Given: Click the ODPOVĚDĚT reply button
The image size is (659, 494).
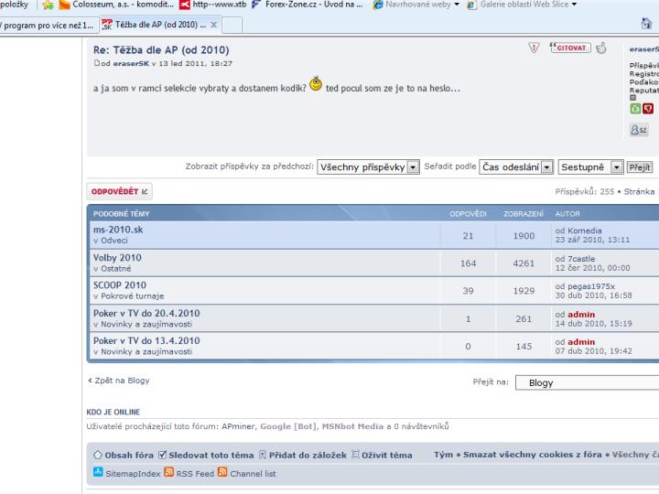Looking at the screenshot, I should click(119, 191).
